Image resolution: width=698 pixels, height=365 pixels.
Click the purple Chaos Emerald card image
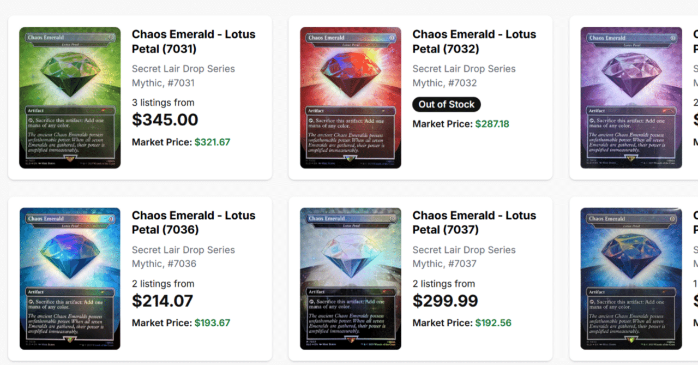[x=630, y=97]
